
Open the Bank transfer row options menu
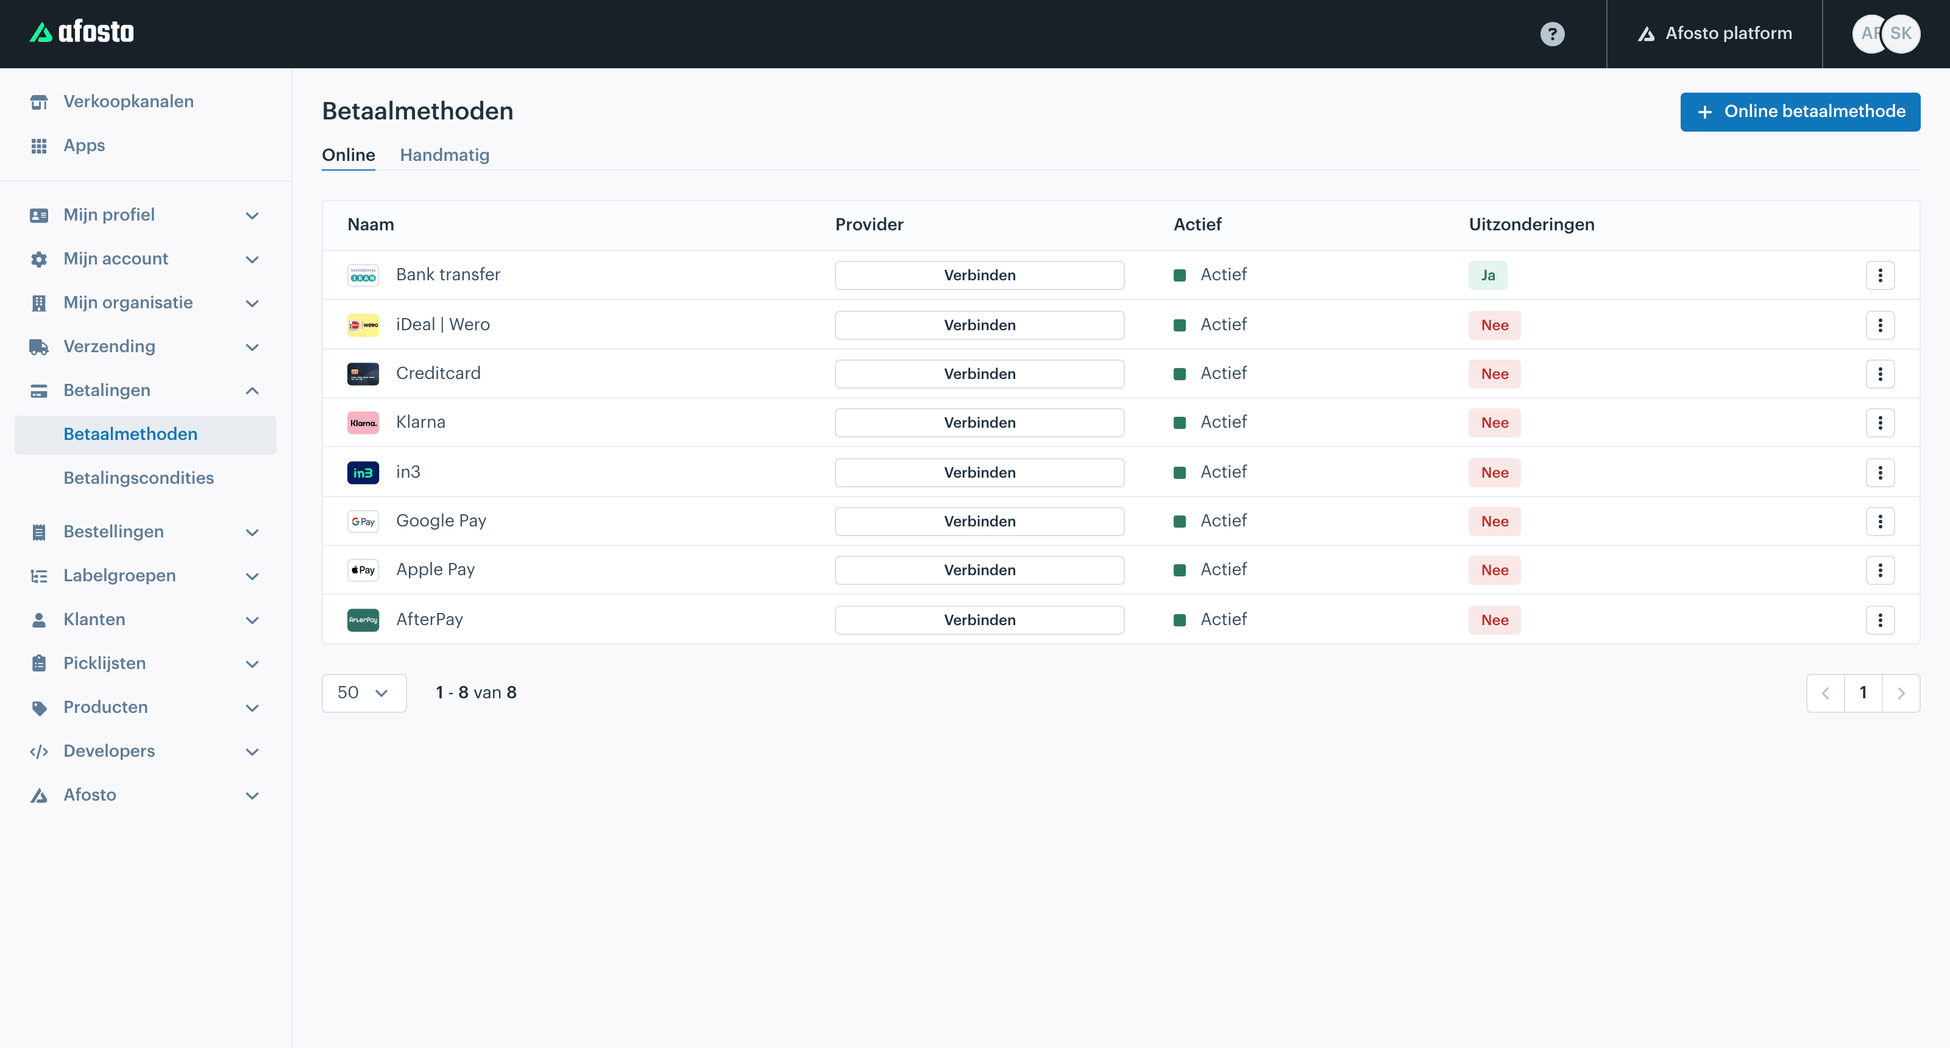1879,275
